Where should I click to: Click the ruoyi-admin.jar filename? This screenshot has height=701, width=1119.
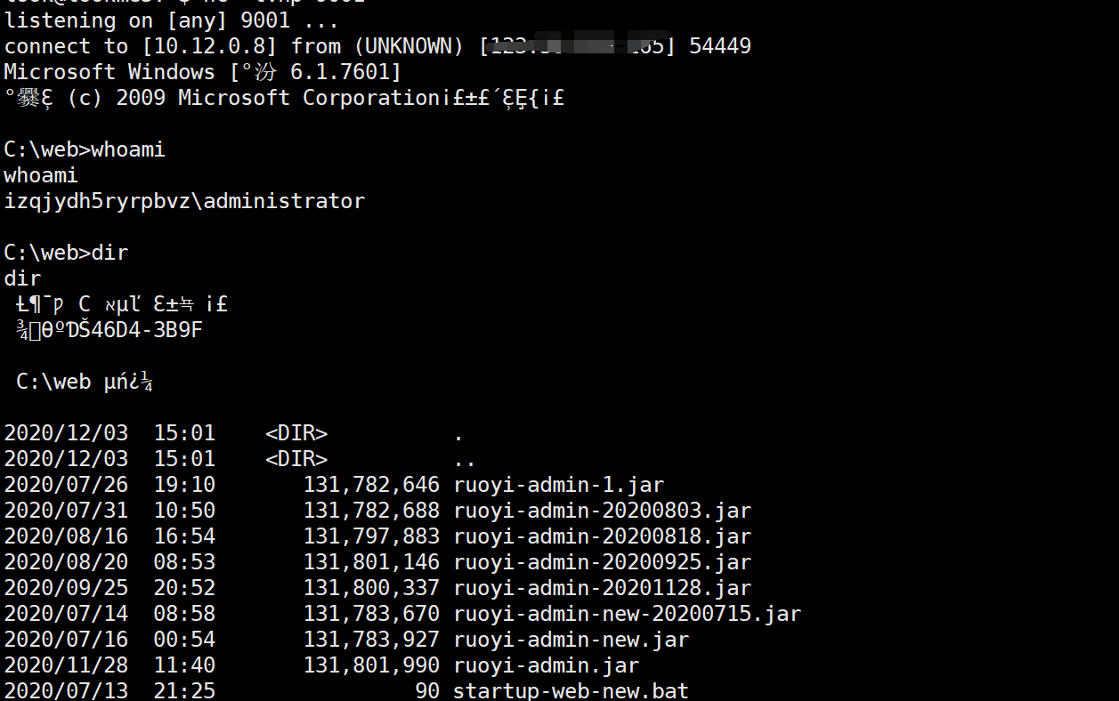click(546, 665)
